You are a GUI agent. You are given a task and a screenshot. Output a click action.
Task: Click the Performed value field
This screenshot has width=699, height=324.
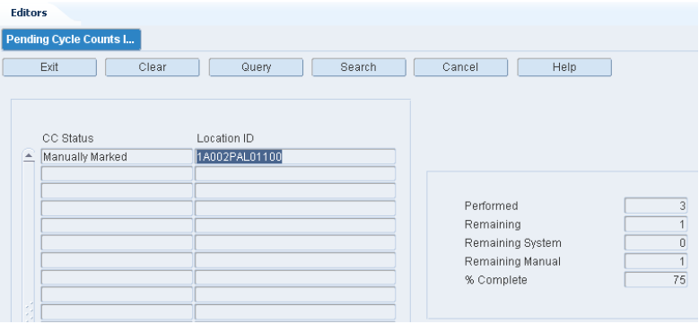656,206
